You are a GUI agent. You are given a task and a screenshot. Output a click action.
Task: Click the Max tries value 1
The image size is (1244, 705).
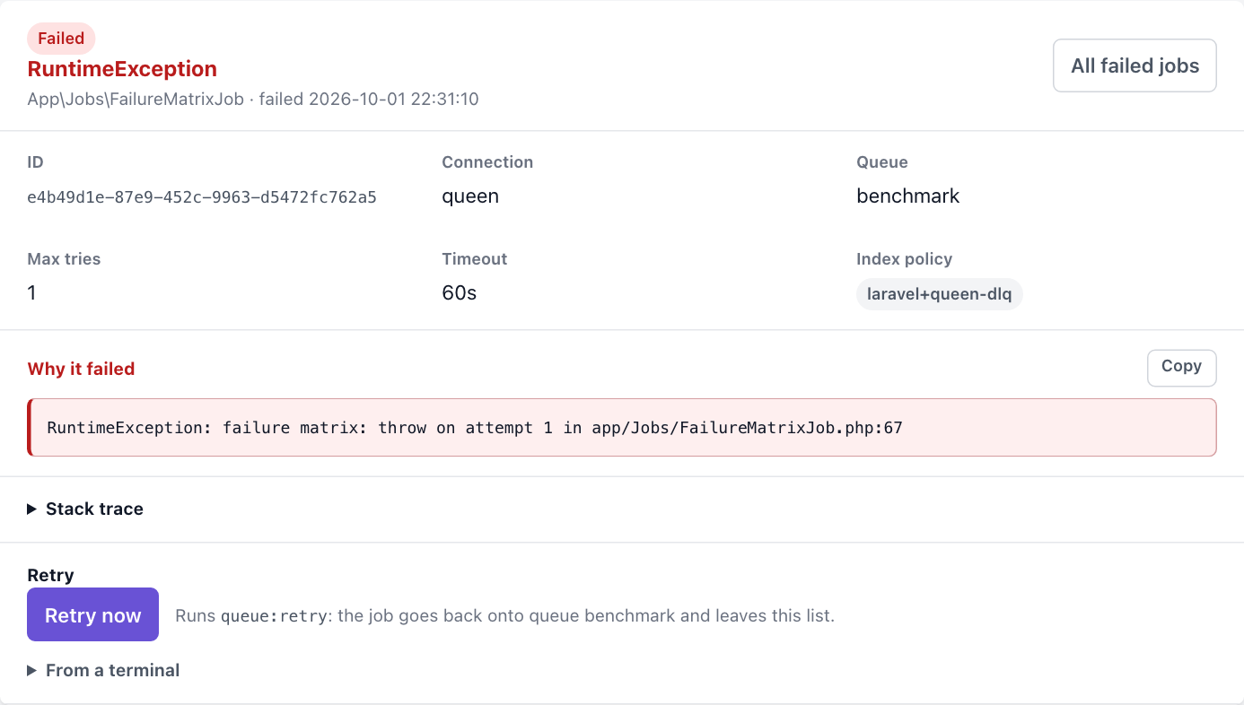pos(32,293)
